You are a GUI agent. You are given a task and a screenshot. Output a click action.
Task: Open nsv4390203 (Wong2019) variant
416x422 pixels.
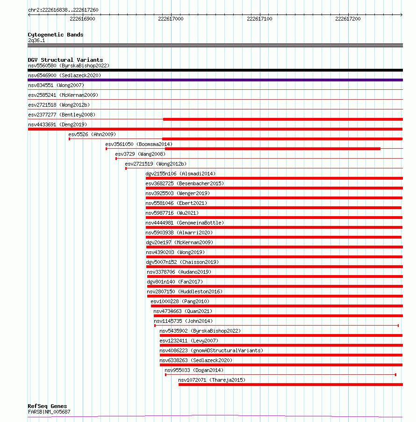click(175, 253)
